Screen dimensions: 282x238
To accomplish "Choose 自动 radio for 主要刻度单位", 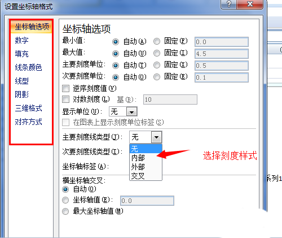I will (116, 65).
